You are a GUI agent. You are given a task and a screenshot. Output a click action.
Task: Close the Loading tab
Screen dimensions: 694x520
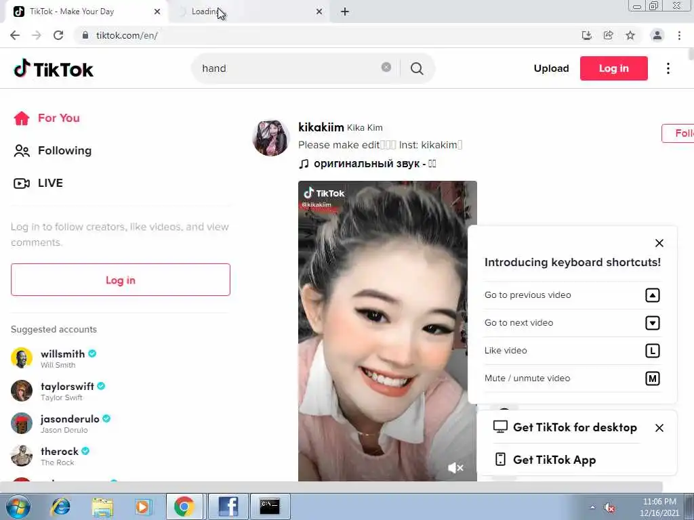point(319,12)
